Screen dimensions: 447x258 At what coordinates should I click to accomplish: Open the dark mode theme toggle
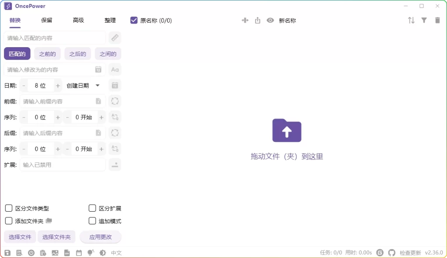(x=102, y=252)
